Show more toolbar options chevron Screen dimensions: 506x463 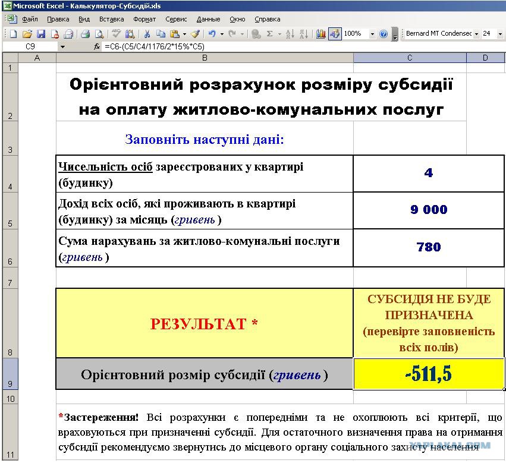(395, 34)
